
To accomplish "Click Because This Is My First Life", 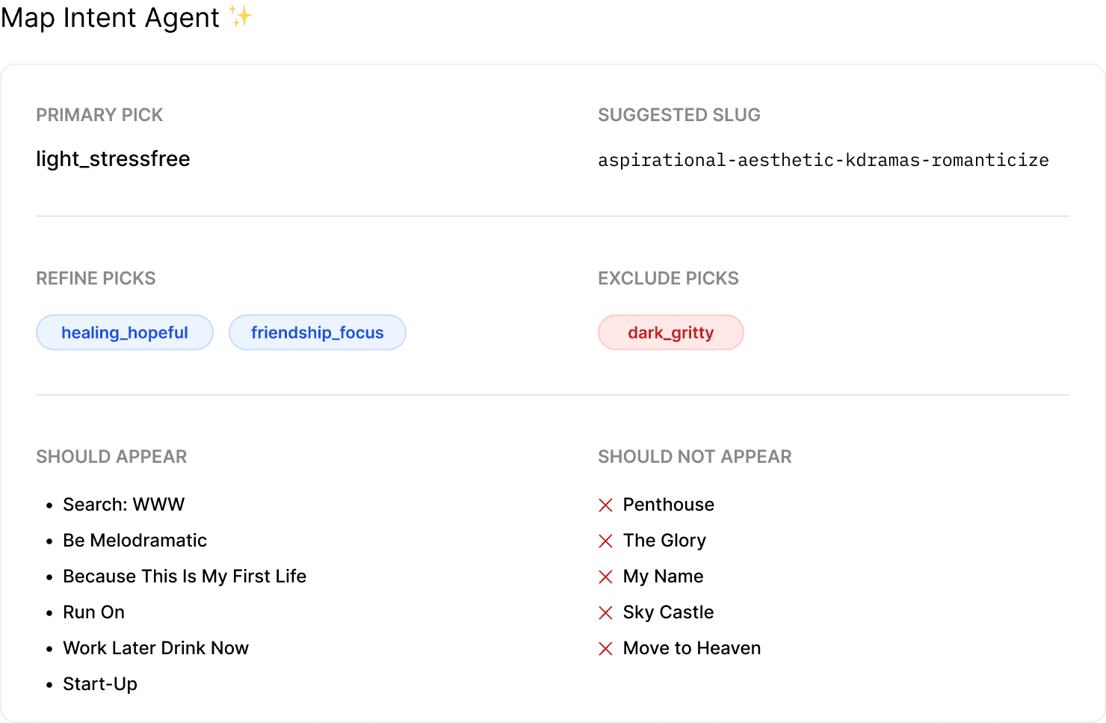I will pos(185,576).
